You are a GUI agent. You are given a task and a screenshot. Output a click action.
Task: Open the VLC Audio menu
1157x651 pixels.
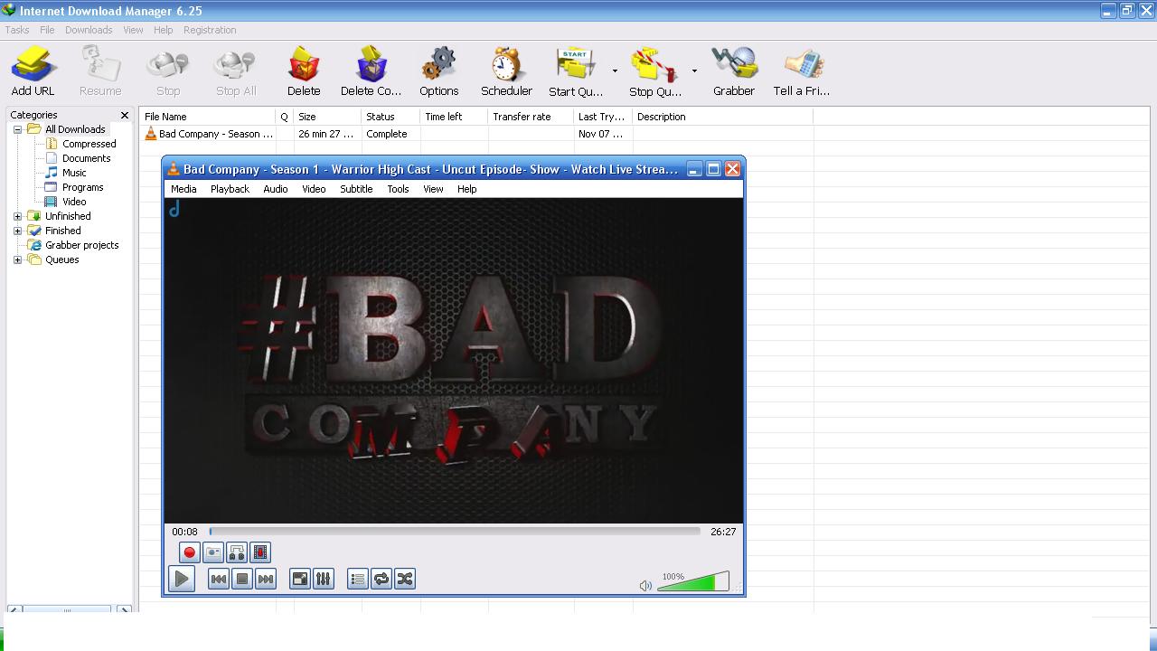276,189
